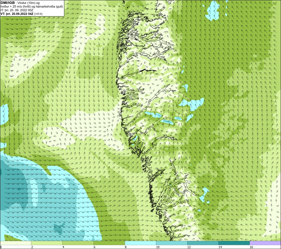
Task: Click the '2' scale label
Action: pyautogui.click(x=32, y=247)
